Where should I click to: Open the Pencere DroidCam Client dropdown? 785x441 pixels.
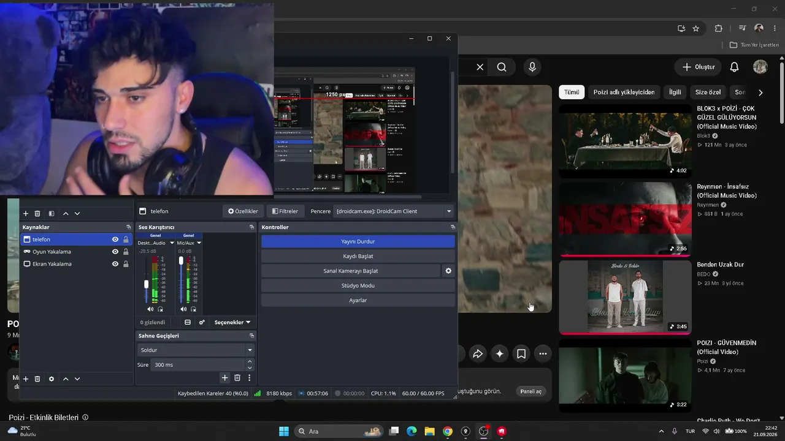coord(394,211)
